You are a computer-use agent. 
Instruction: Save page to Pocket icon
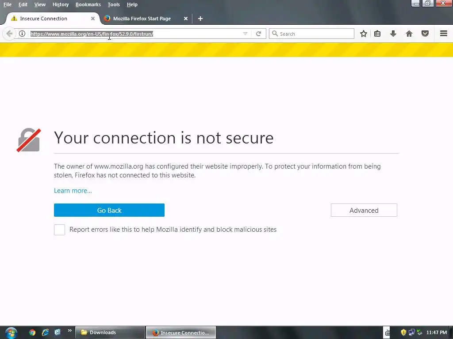tap(425, 34)
